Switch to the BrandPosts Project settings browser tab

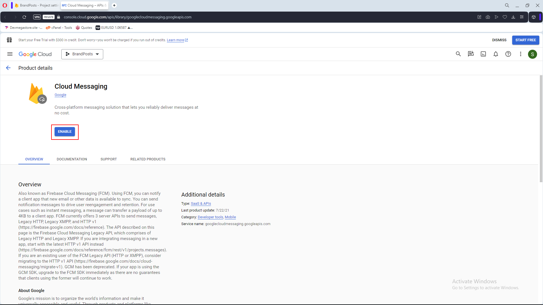[36, 5]
